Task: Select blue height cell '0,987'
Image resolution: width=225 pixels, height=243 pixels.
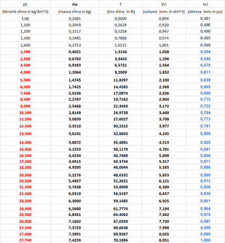Action: 205,222
